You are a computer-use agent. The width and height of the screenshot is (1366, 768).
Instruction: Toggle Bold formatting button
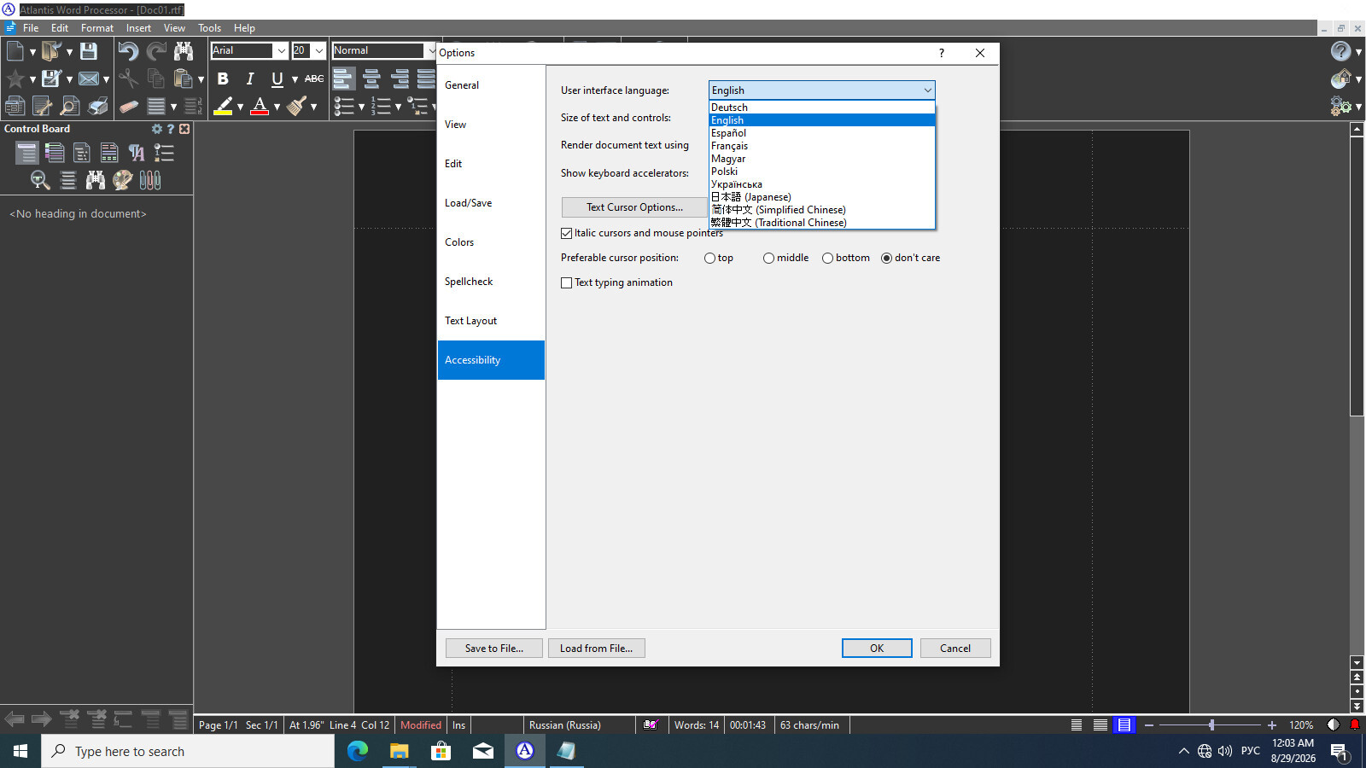click(x=223, y=79)
